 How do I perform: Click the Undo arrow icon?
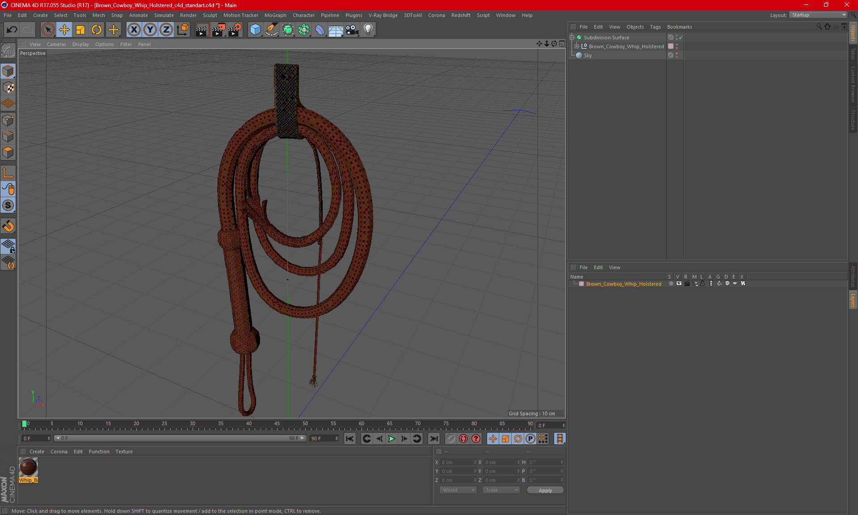pos(12,30)
